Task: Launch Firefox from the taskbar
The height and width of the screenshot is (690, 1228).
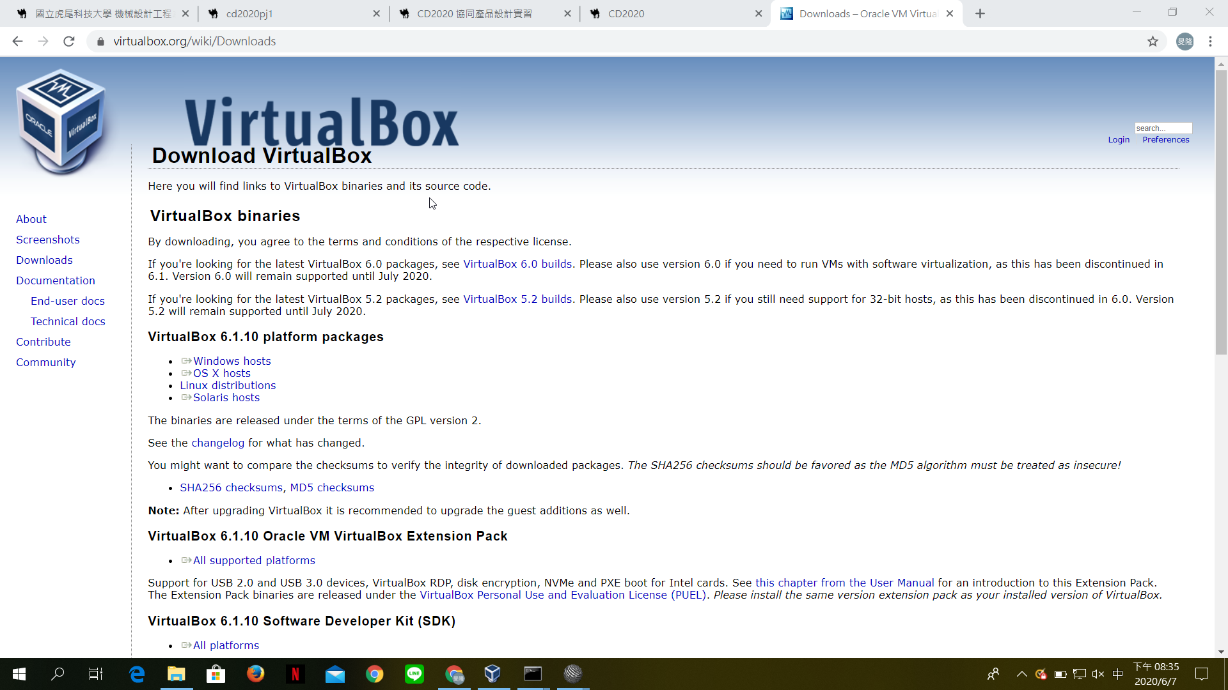Action: [255, 673]
